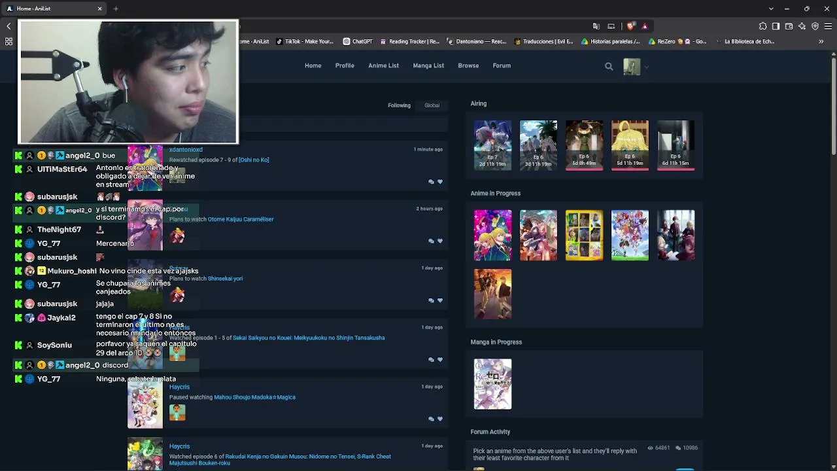Like the Sekai Saikyou no Kouei activity
The height and width of the screenshot is (471, 837).
[x=440, y=360]
